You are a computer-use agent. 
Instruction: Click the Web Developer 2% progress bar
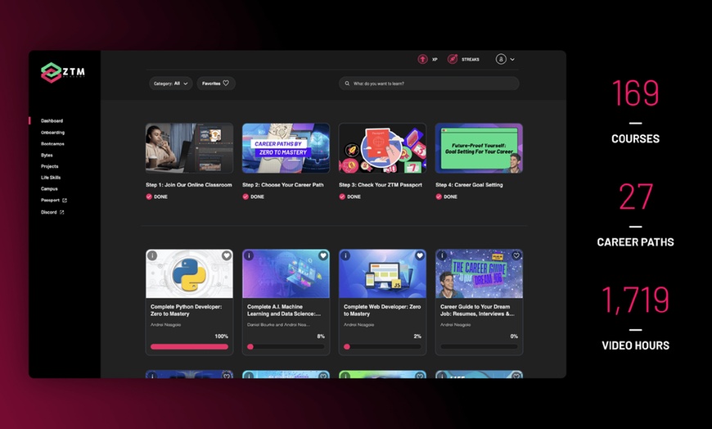pos(382,347)
